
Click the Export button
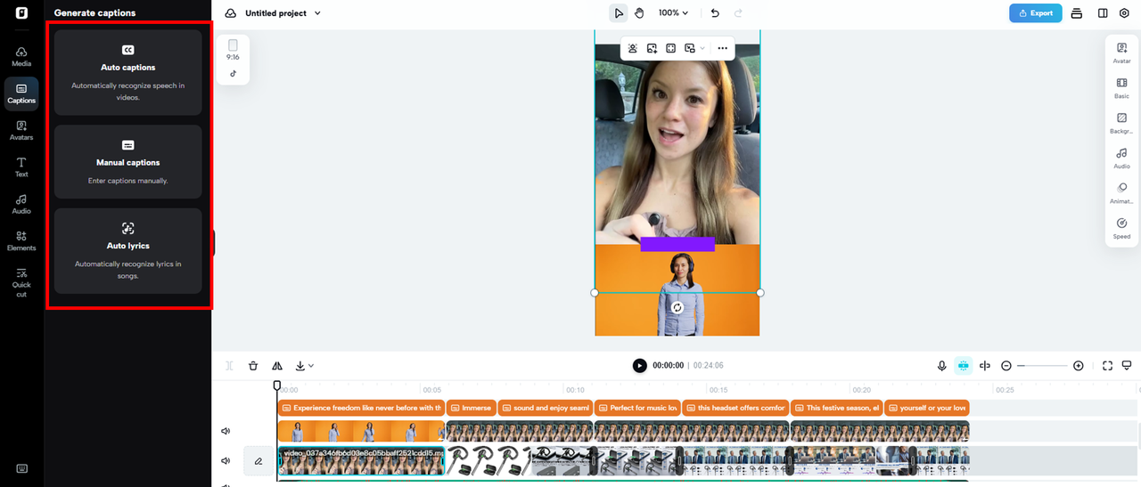click(1036, 13)
